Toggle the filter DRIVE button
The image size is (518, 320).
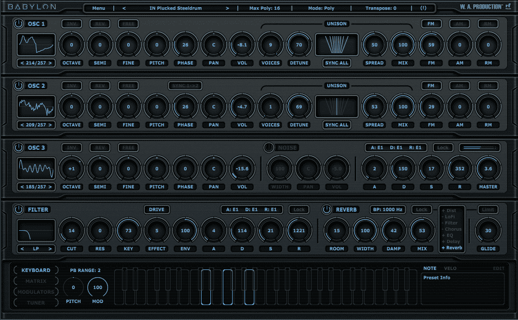(157, 210)
